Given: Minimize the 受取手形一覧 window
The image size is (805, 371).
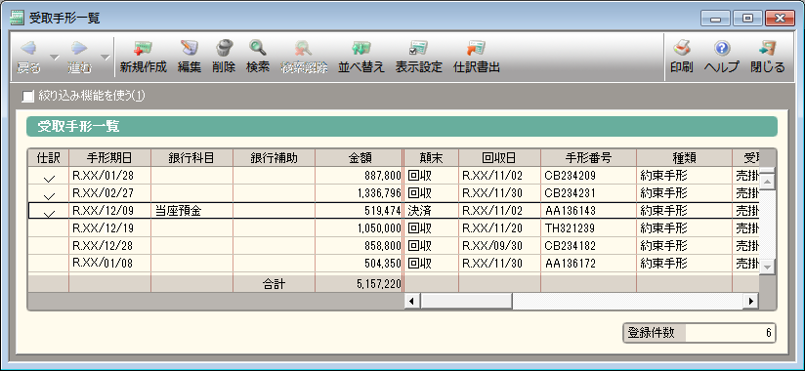Looking at the screenshot, I should coord(715,19).
